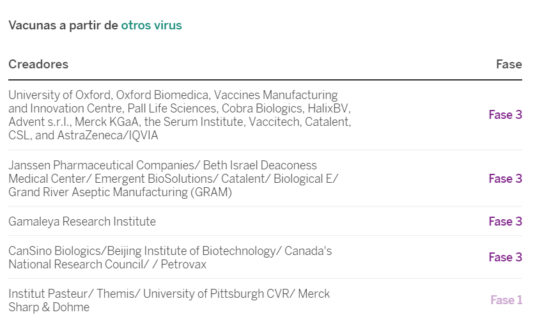Click the green "otros virus" link

click(151, 26)
